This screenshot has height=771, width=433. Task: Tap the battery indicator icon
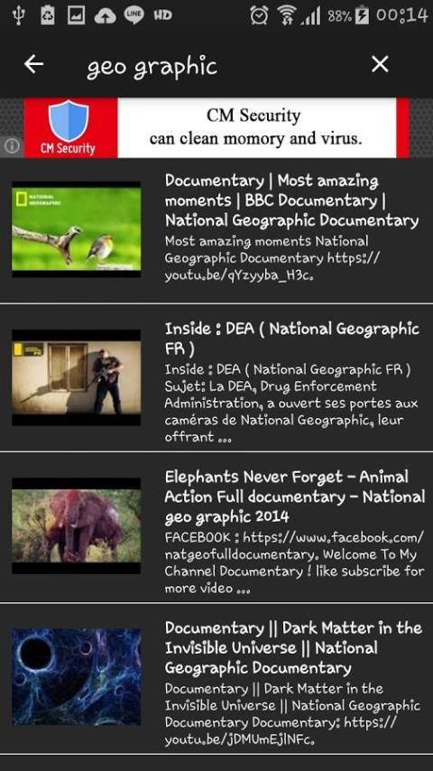pos(362,15)
